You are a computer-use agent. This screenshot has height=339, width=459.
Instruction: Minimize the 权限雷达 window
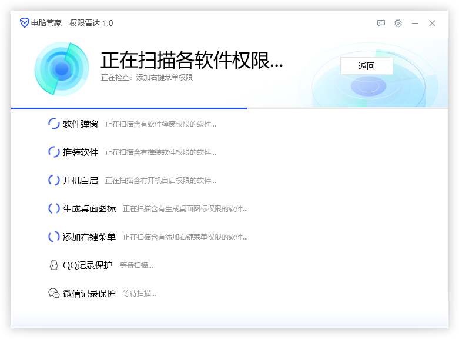[415, 23]
